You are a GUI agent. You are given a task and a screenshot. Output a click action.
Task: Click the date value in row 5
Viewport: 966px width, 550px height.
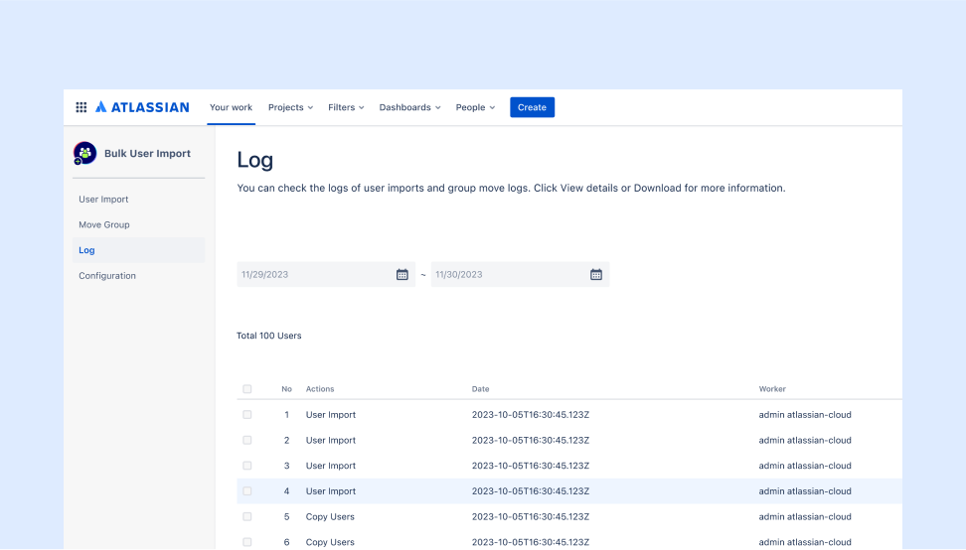pyautogui.click(x=531, y=517)
